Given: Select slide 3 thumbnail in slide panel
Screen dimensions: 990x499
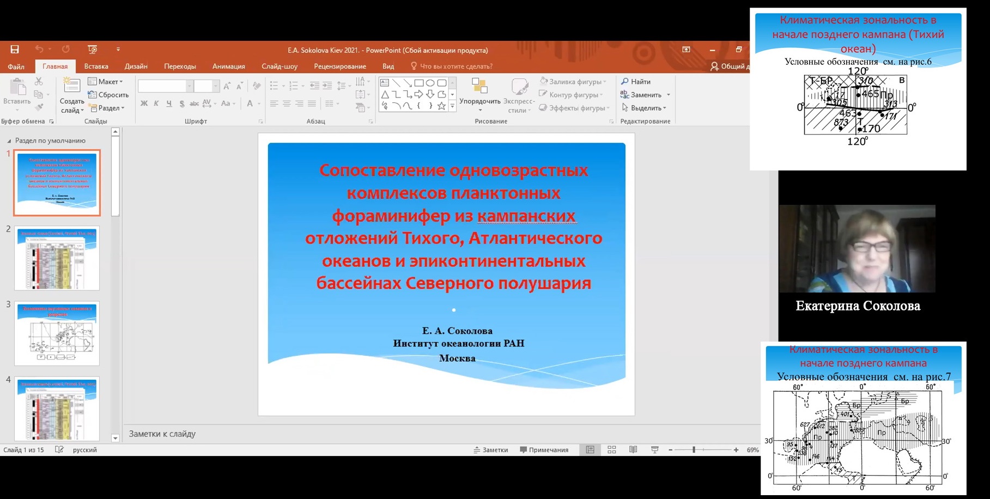Looking at the screenshot, I should click(57, 333).
